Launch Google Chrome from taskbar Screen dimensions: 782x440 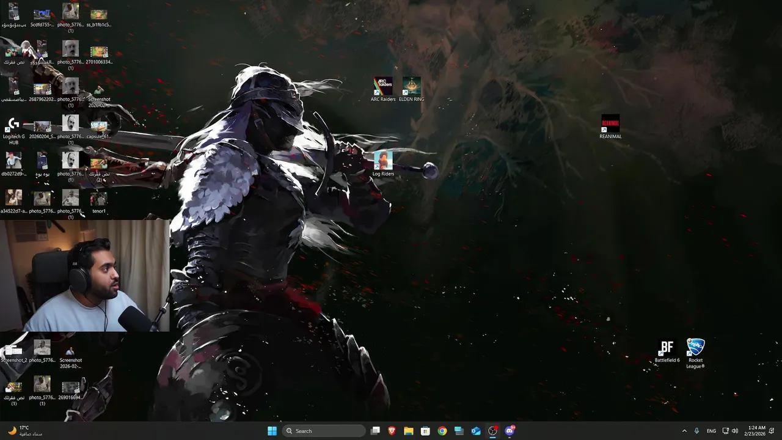[x=442, y=431]
